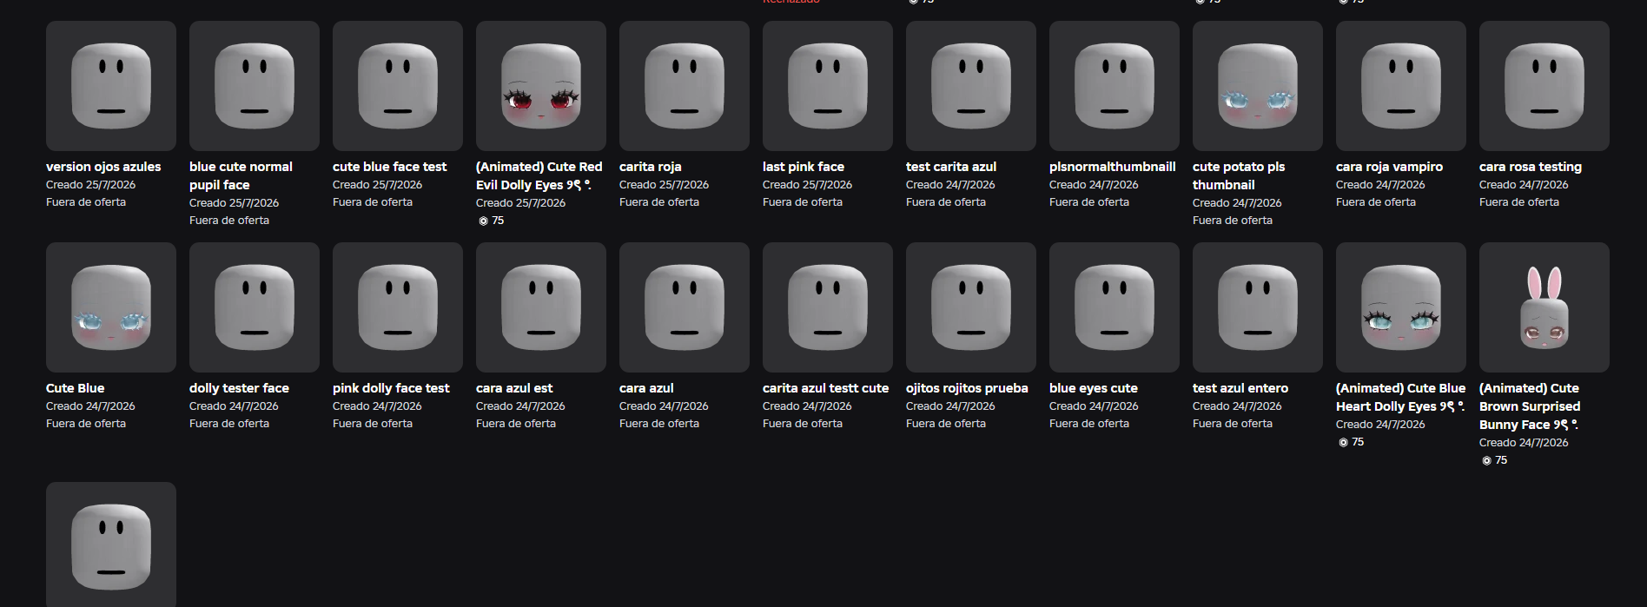Click the 'last pink face' title
This screenshot has height=607, width=1647.
pos(804,167)
